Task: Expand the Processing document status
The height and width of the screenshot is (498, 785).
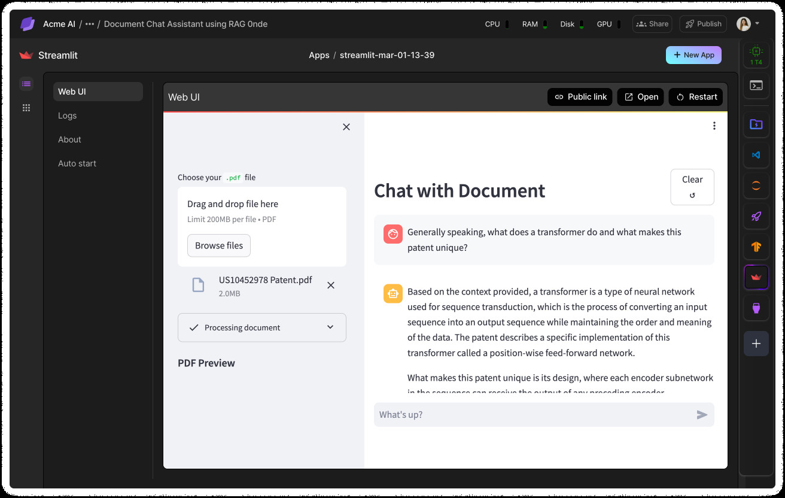Action: pyautogui.click(x=262, y=327)
